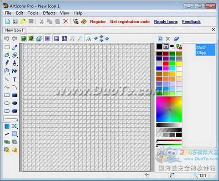Select the rectangular selection tool

coord(7,47)
